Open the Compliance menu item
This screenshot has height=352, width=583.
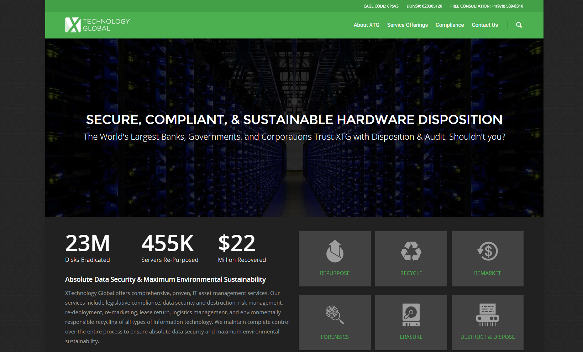click(450, 25)
